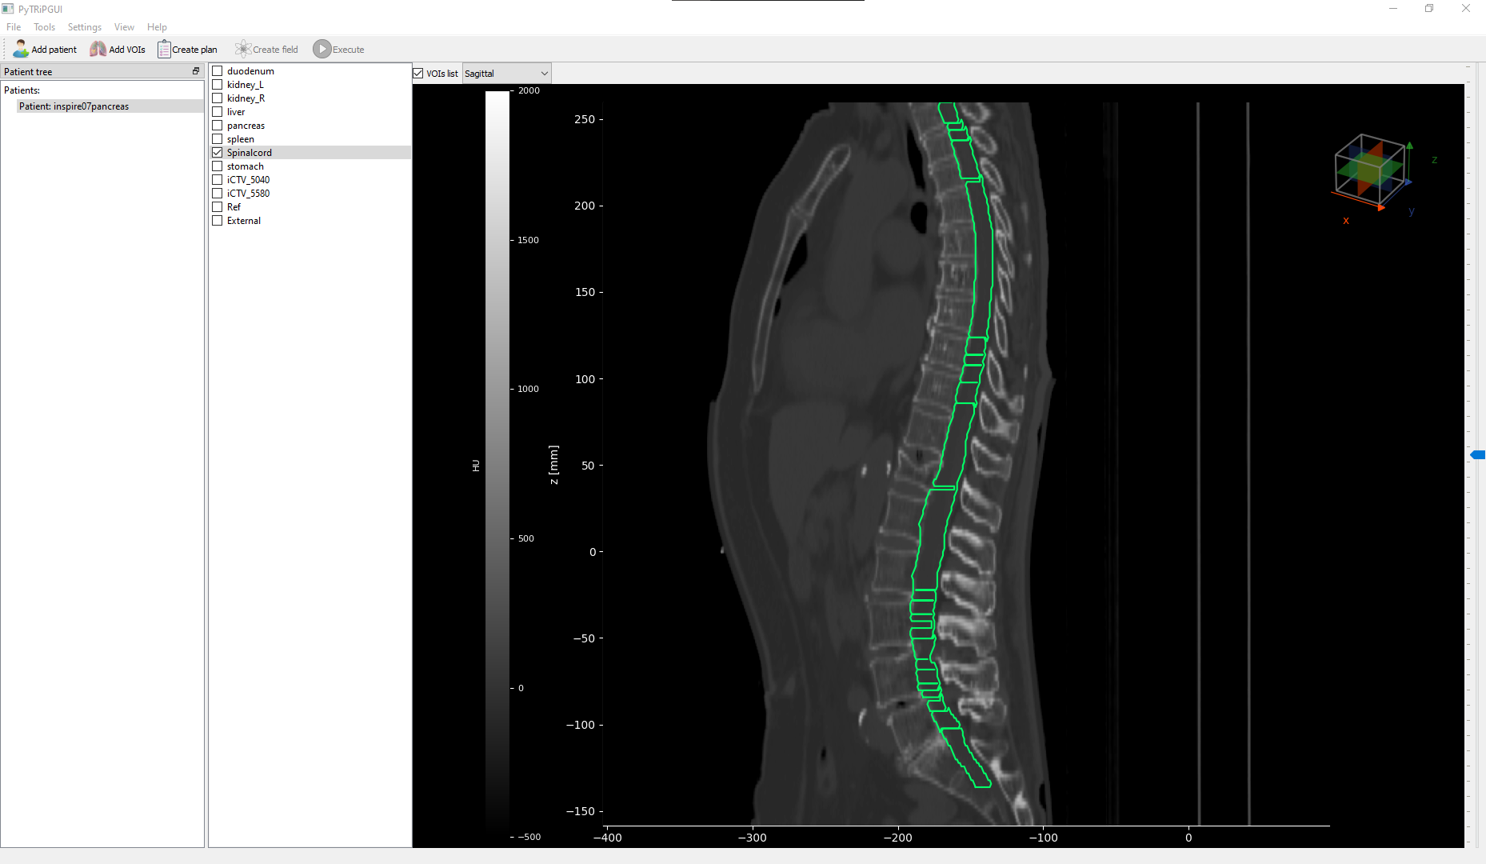Click the float icon on Patient tree panel

click(195, 70)
